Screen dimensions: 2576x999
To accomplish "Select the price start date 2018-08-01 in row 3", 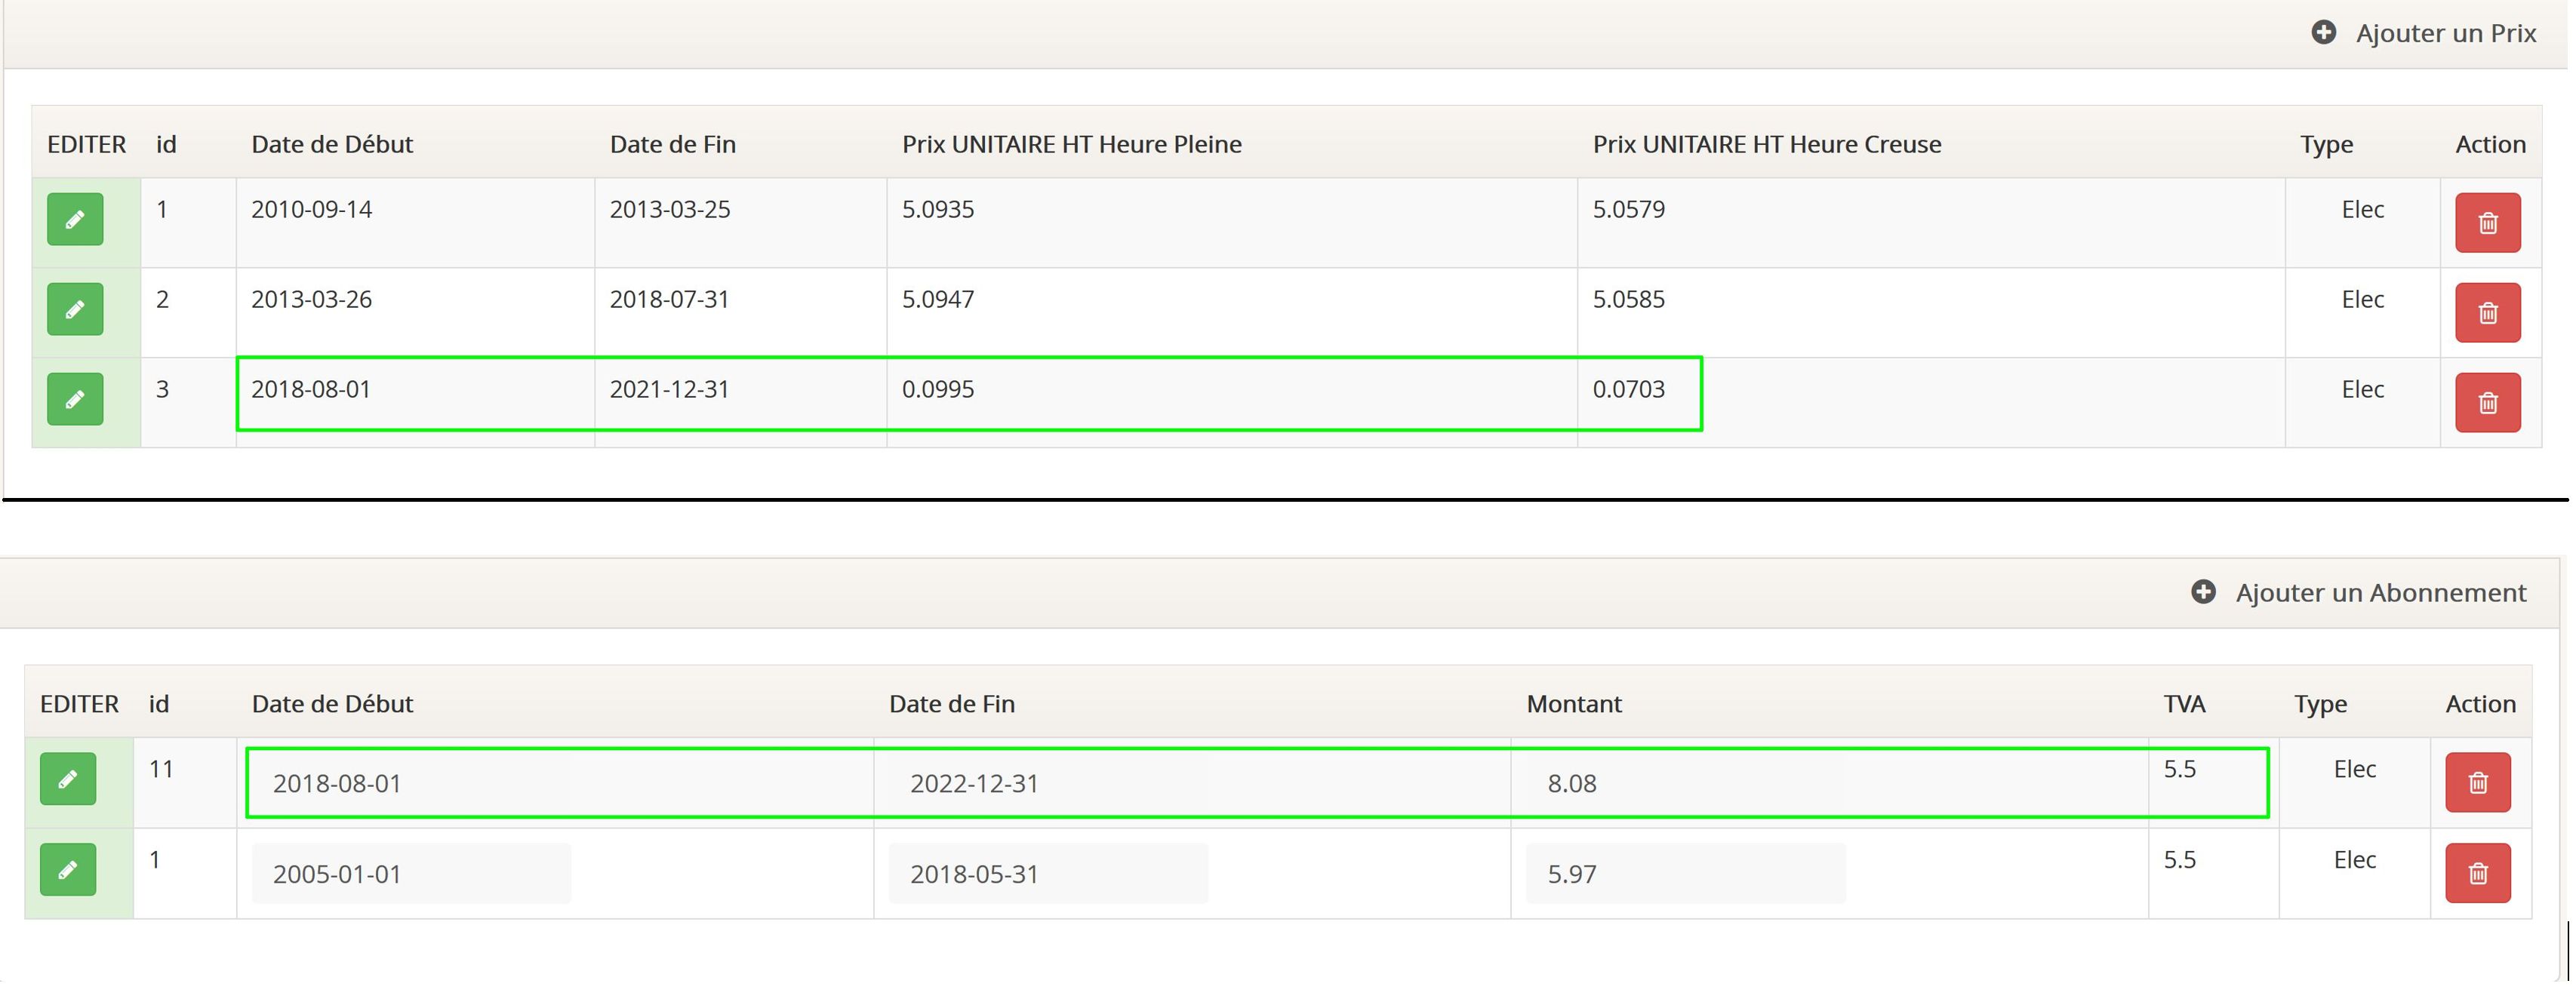I will tap(311, 389).
